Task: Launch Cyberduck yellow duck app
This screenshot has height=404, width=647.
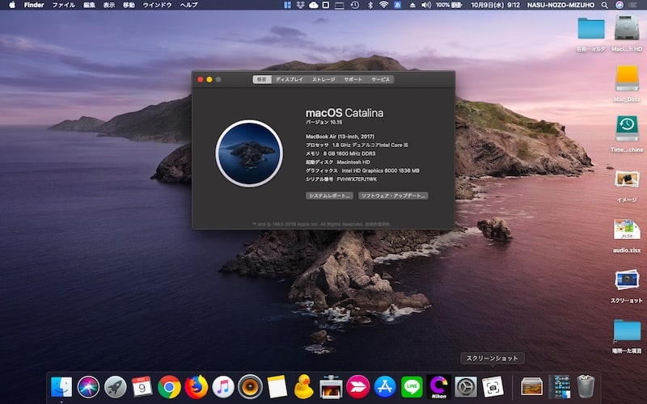Action: point(304,387)
